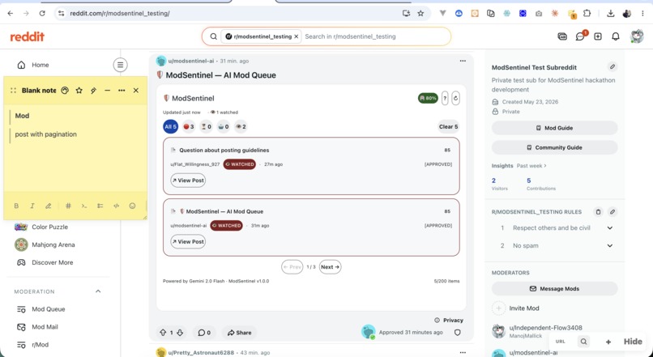Expand rule Respect others and be civil
The height and width of the screenshot is (357, 653).
coord(610,228)
